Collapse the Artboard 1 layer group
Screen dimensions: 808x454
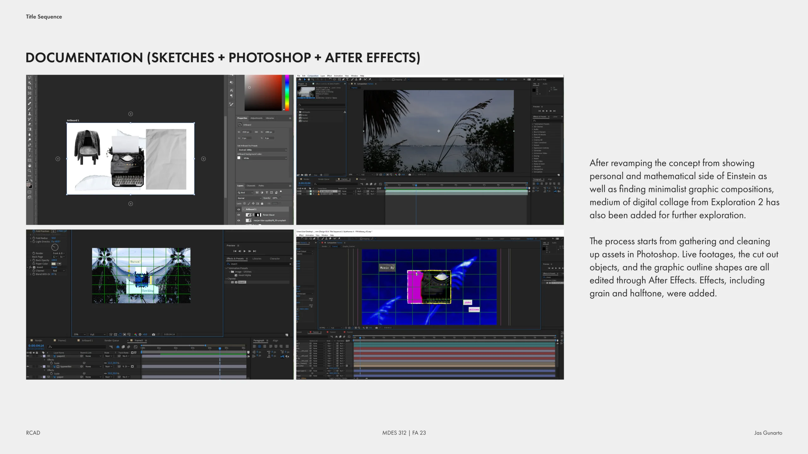[243, 209]
